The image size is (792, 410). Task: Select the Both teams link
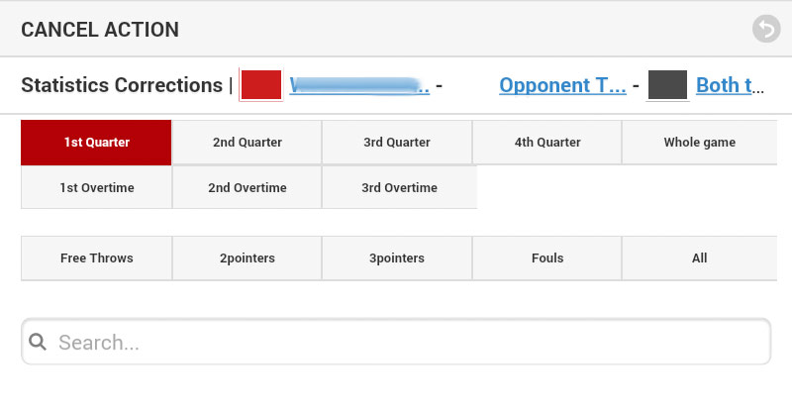[731, 85]
